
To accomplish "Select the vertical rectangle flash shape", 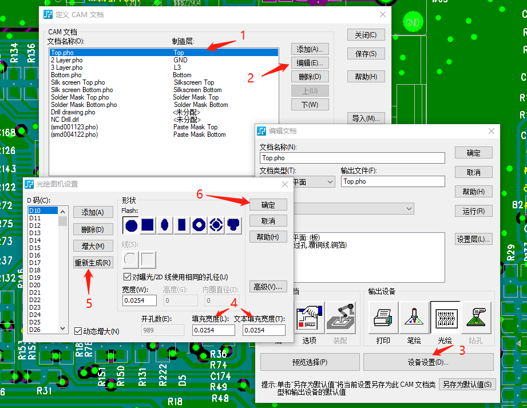I will (181, 224).
